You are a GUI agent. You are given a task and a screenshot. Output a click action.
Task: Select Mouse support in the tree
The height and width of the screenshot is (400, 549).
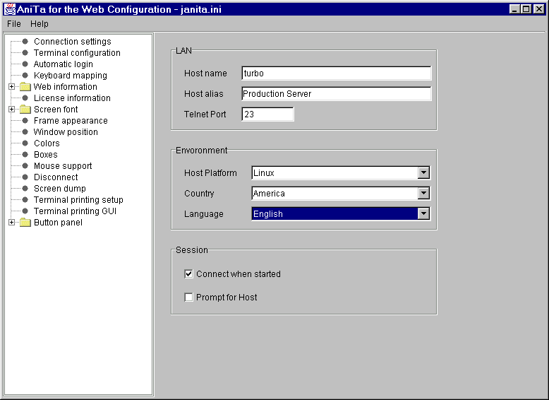click(x=63, y=166)
